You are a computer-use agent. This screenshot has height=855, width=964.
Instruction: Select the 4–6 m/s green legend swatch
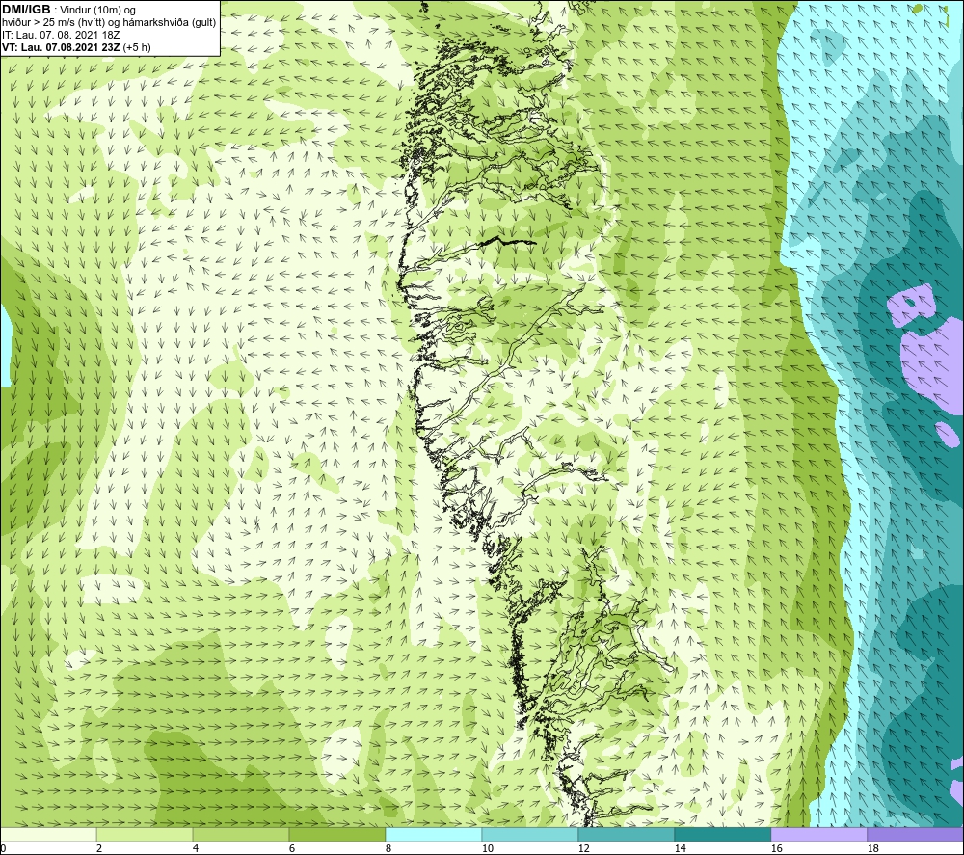[241, 834]
